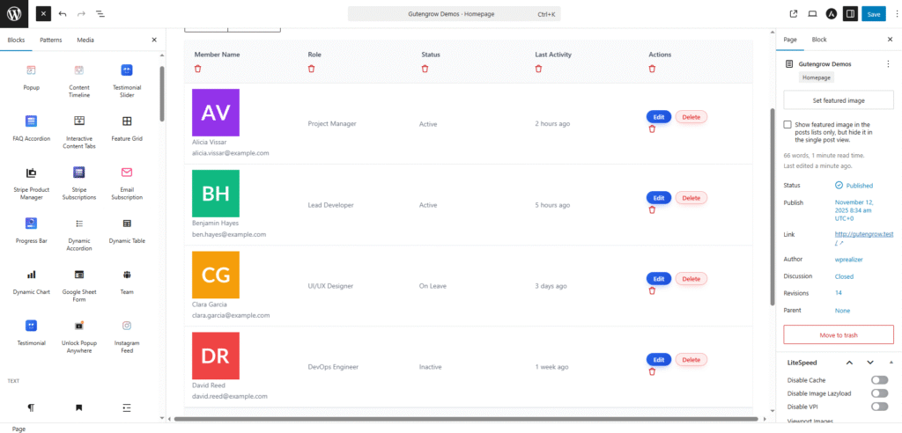Close the block inserter with the X toggle
The height and width of the screenshot is (433, 902).
pos(44,14)
